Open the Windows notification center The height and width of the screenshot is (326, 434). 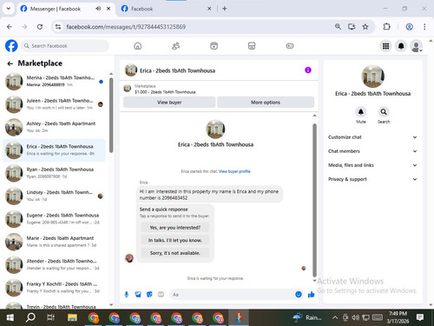pos(420,317)
